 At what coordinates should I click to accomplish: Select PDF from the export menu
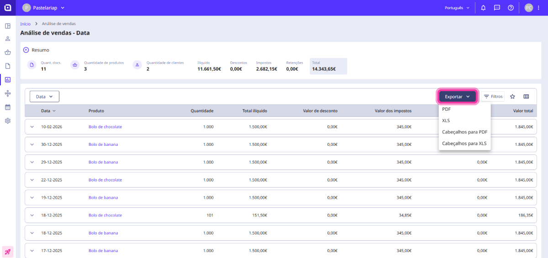click(447, 109)
